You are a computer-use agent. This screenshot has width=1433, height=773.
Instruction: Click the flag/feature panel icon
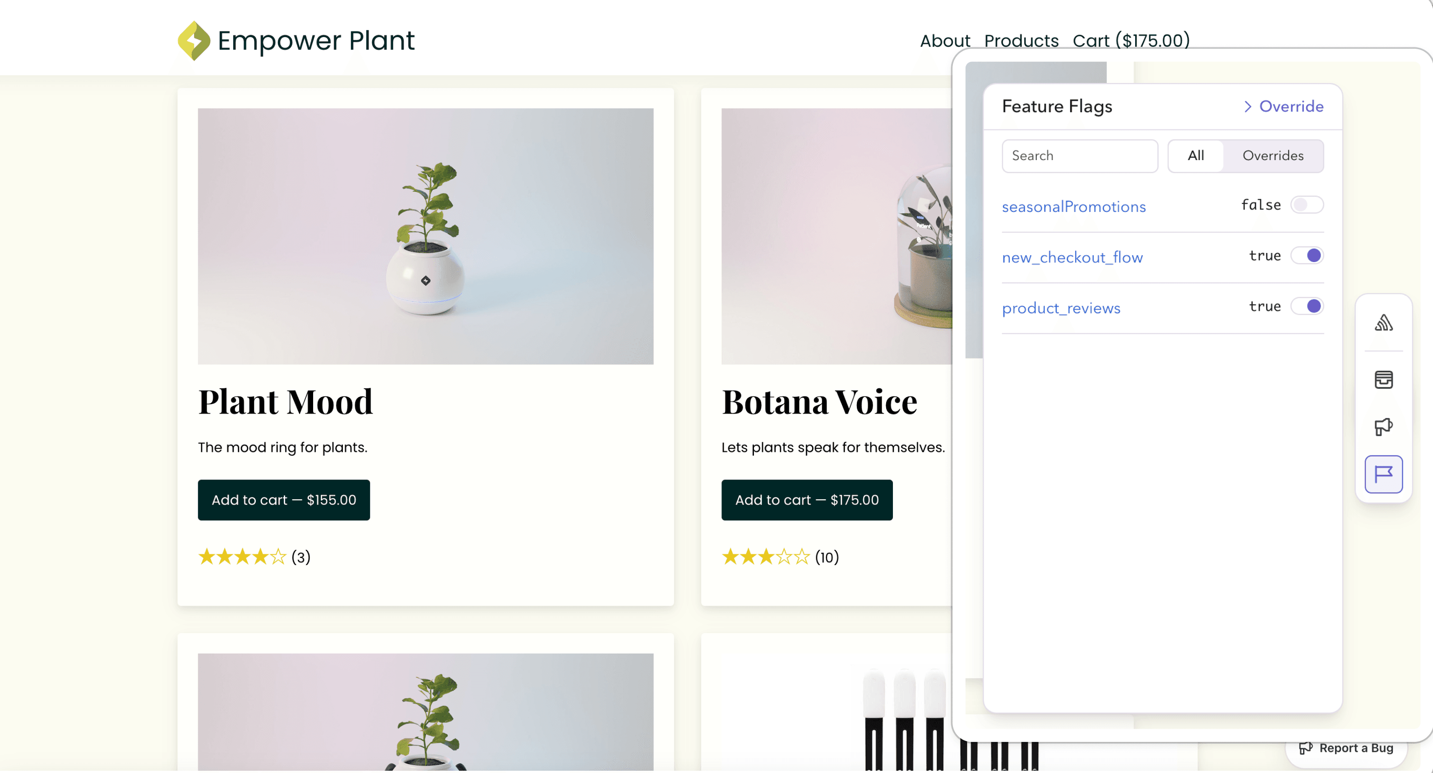coord(1383,474)
